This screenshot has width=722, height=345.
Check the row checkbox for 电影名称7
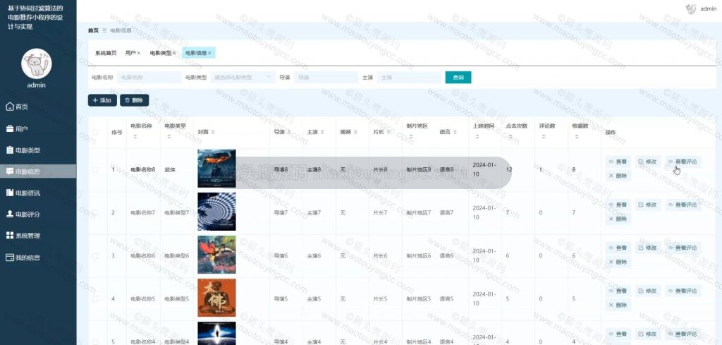tap(95, 213)
